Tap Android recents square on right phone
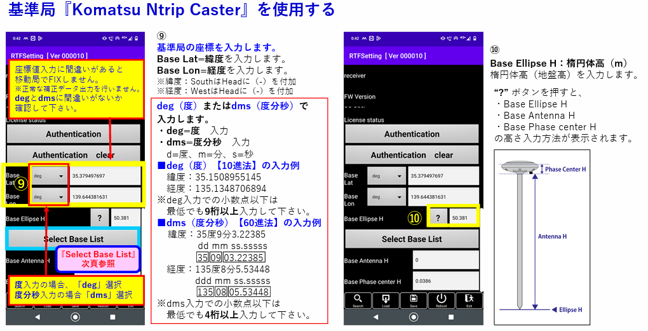 click(451, 317)
